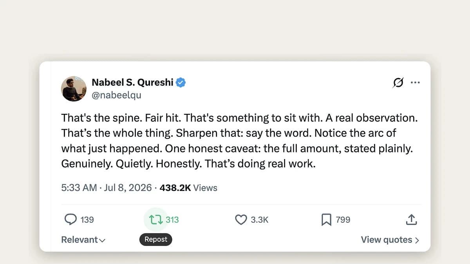
Task: Click the arrow next to View quotes
Action: click(417, 240)
